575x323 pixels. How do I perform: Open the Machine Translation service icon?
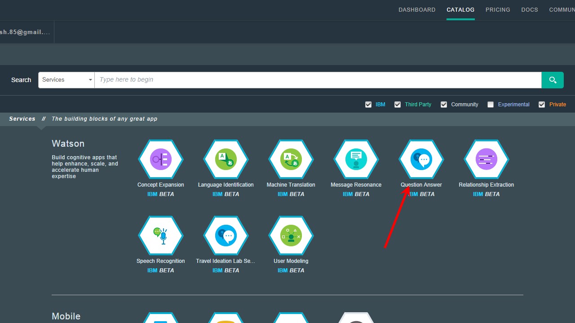[x=291, y=159]
